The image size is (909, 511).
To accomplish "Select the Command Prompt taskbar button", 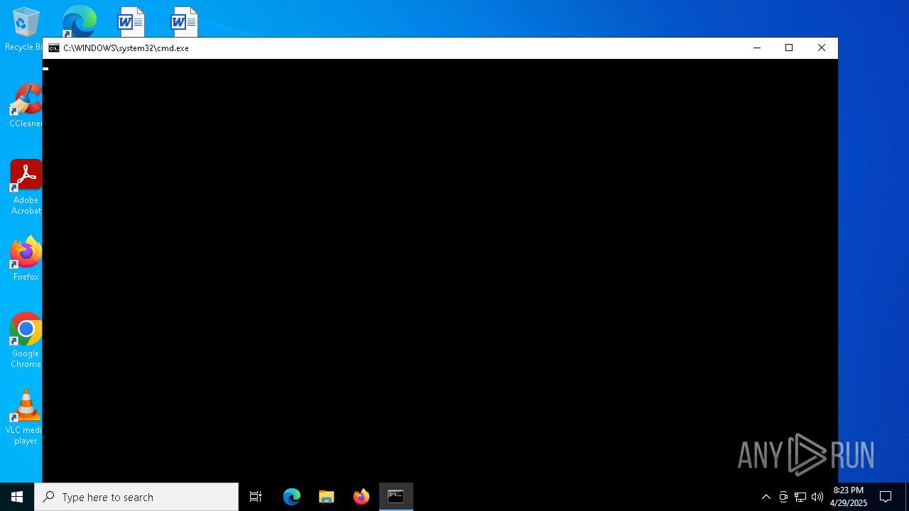I will click(x=396, y=497).
